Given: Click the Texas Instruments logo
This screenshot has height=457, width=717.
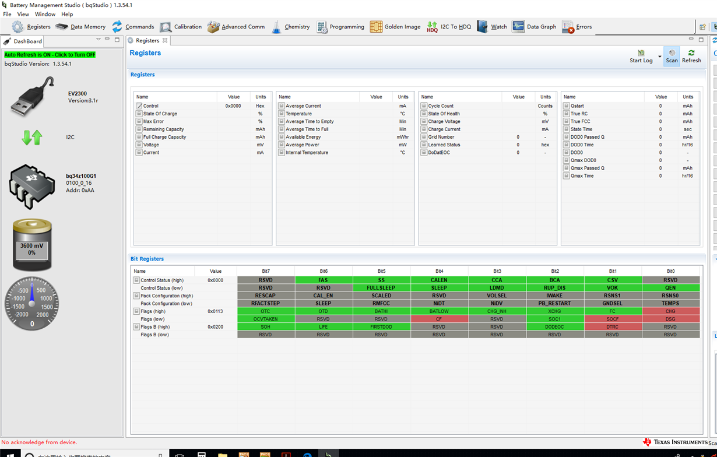Looking at the screenshot, I should [674, 442].
